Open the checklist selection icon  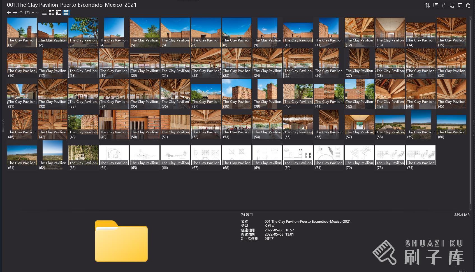[x=435, y=5]
